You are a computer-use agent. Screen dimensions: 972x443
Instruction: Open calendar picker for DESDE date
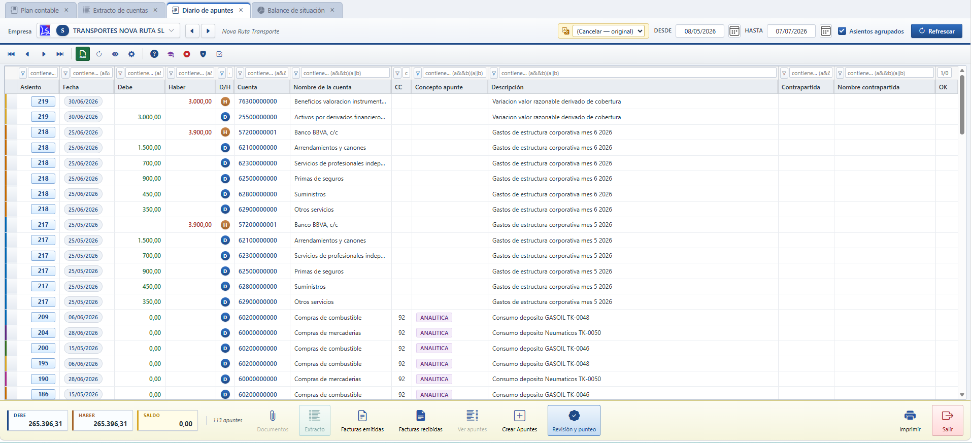(734, 31)
